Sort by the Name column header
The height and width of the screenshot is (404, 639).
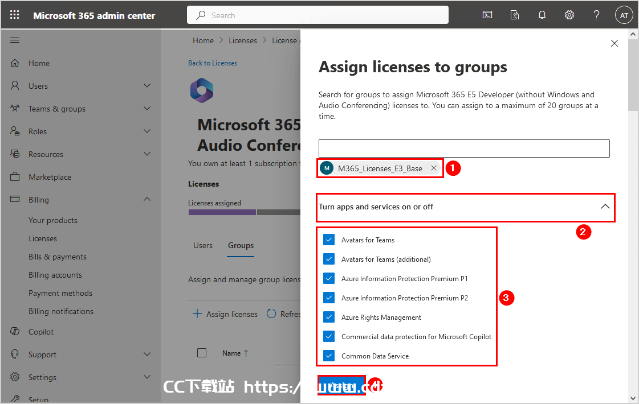click(x=235, y=353)
